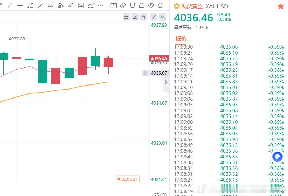
Task: Open the indicators panel button
Action: [126, 17]
